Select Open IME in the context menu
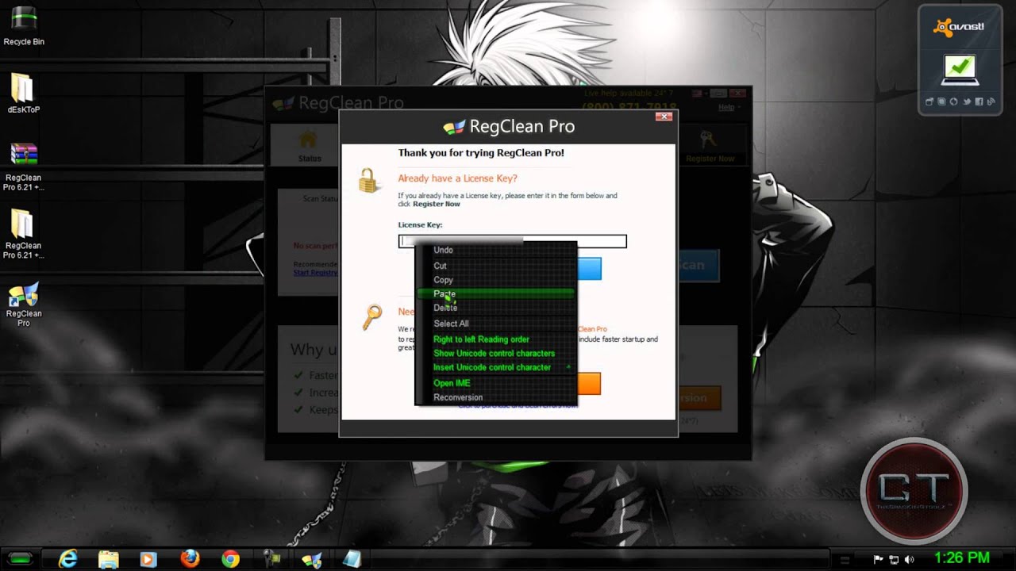 [496, 384]
